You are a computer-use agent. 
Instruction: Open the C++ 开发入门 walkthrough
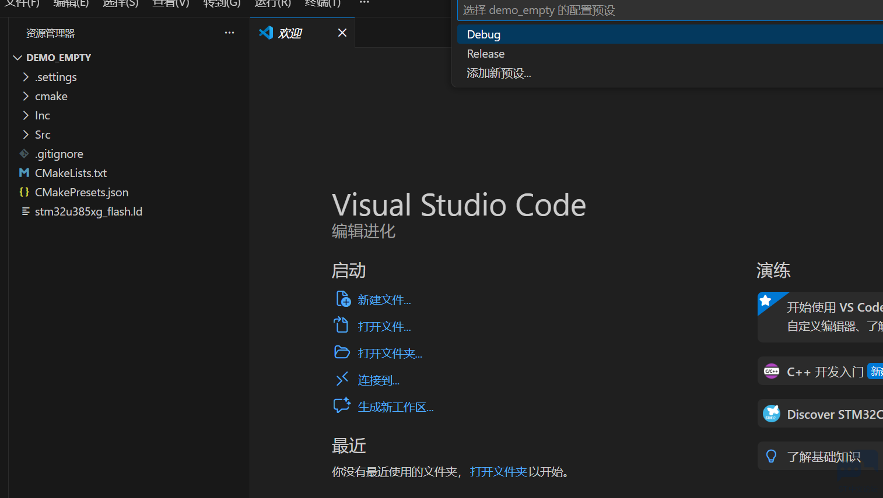tap(820, 372)
